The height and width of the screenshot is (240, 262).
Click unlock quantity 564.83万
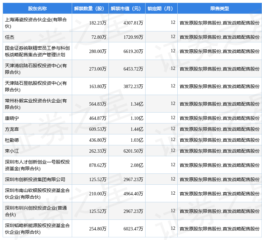click(98, 104)
